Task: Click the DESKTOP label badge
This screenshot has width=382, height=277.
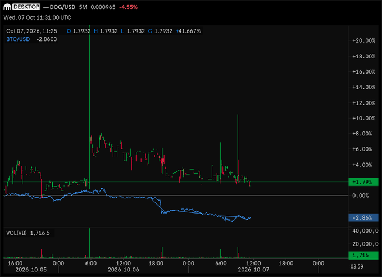Action: (x=26, y=7)
